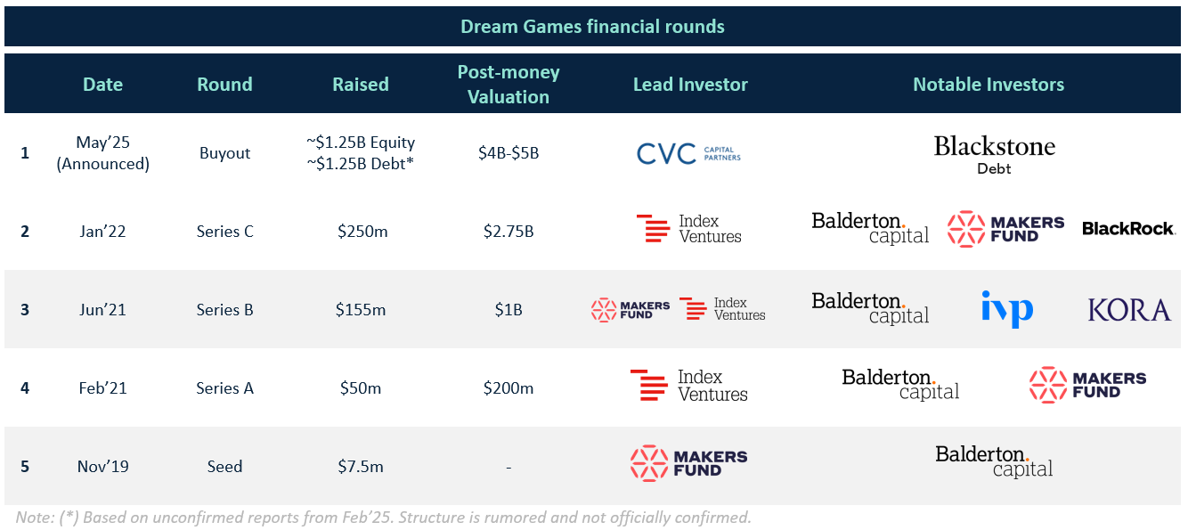Click the CVC Capital Partners logo

[688, 153]
